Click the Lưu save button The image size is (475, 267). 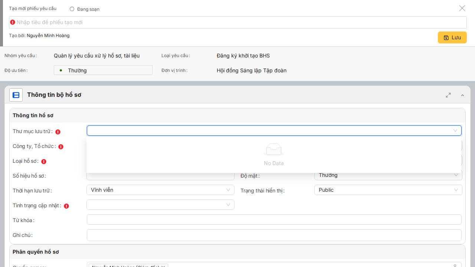(452, 37)
